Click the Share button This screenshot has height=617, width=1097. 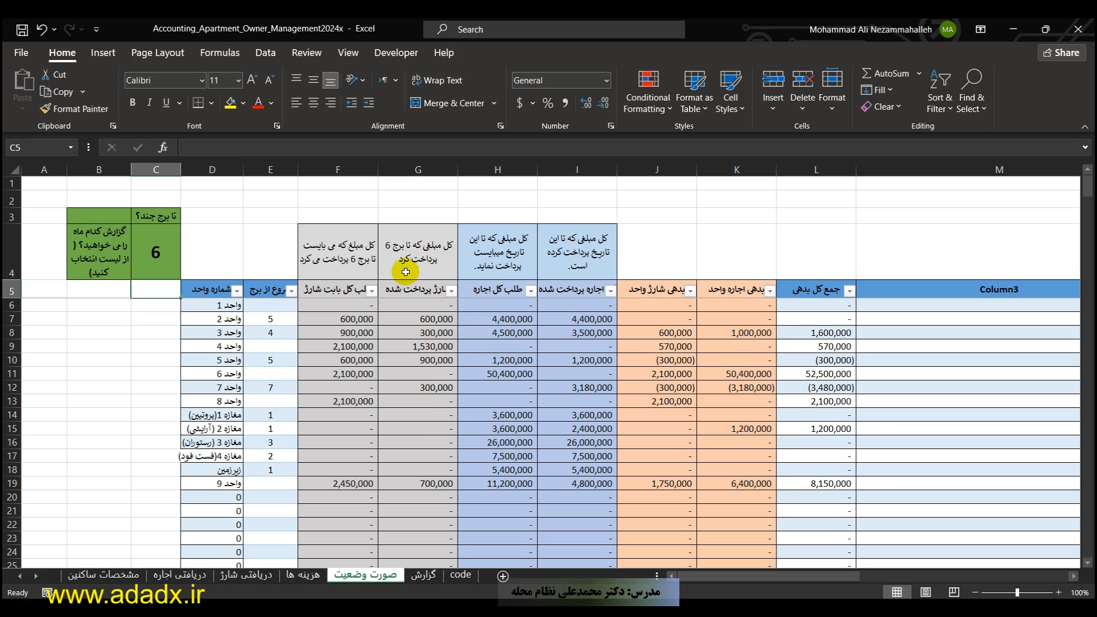1062,53
